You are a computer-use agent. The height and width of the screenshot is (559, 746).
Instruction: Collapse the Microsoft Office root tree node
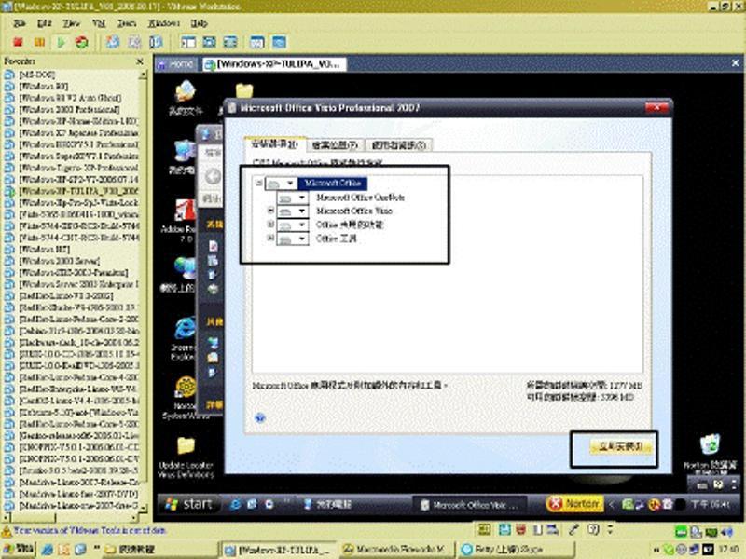pos(259,183)
